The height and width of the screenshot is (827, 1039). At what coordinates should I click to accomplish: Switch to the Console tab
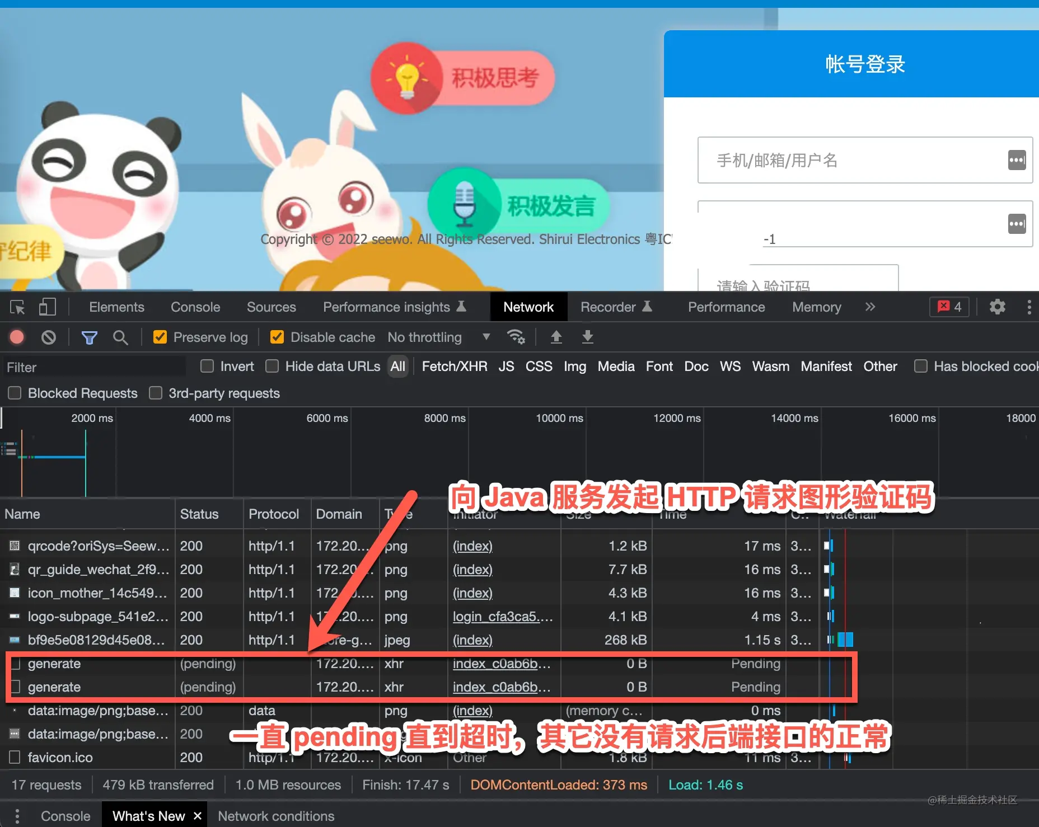pyautogui.click(x=195, y=307)
